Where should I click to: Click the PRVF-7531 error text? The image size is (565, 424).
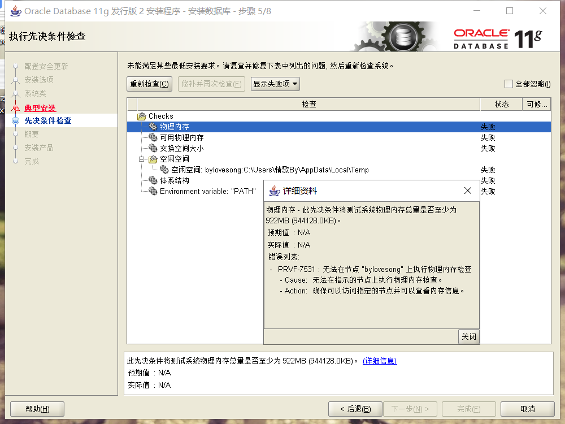coord(375,269)
